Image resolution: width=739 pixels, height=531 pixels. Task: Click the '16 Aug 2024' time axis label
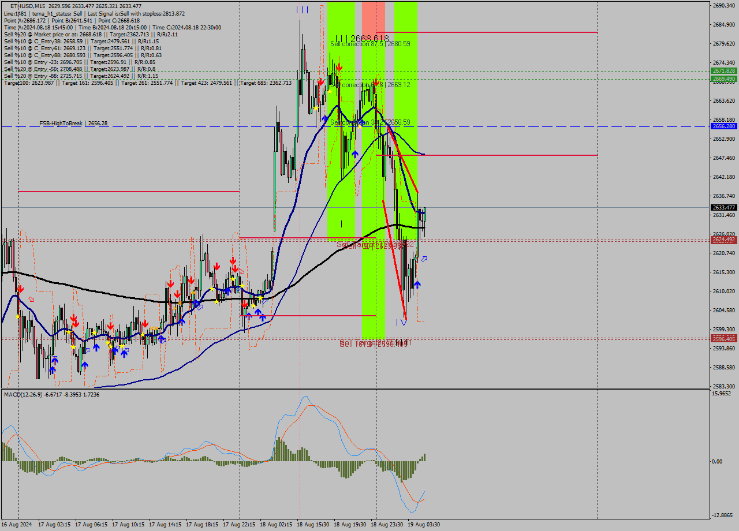[x=17, y=525]
